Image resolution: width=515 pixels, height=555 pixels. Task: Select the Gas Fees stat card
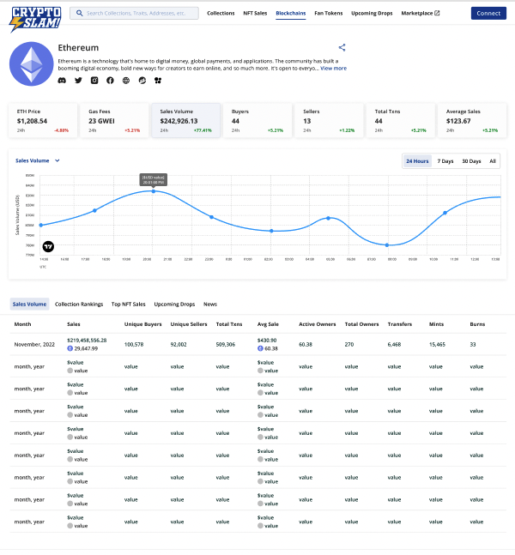[x=114, y=120]
